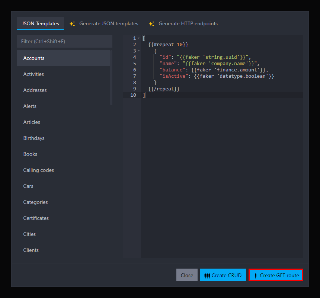Viewport: 320px width, 298px height.
Task: Collapse the repeat block at line 3
Action: 139,51
